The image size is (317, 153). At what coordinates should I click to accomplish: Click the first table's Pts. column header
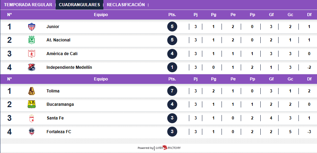[x=172, y=15]
